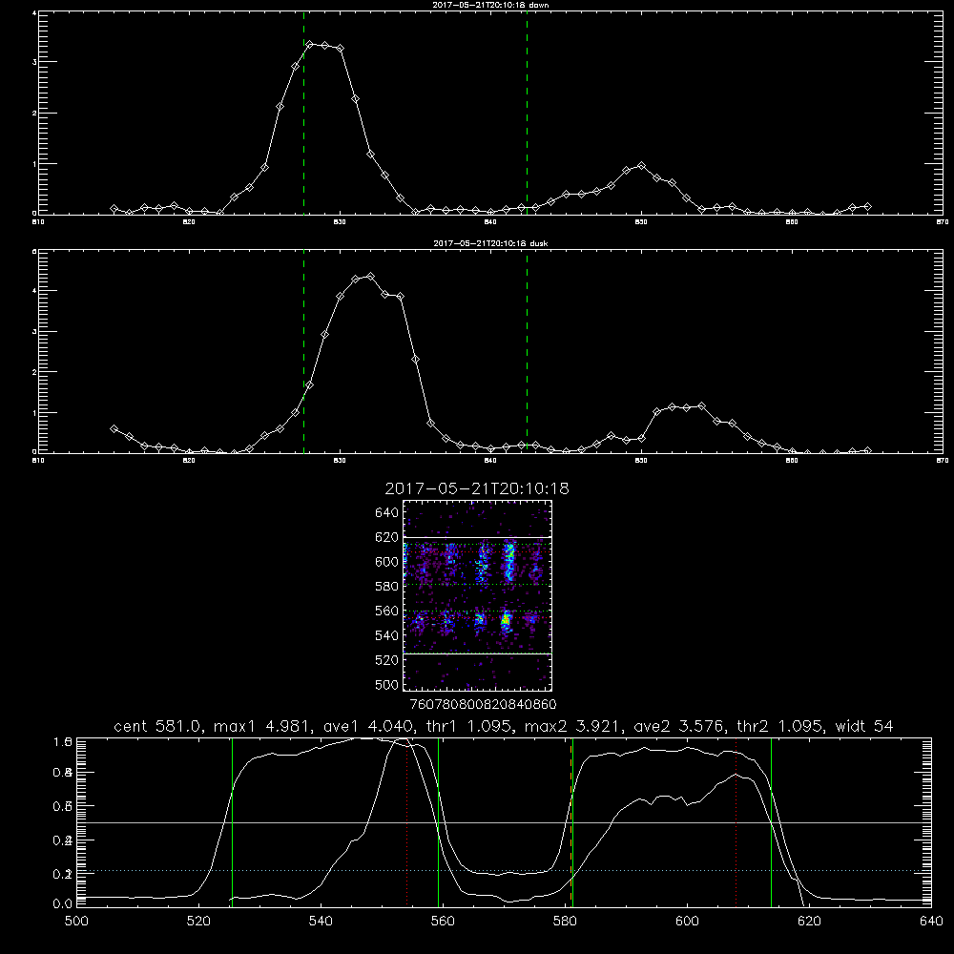The width and height of the screenshot is (954, 954).
Task: Click the 500 label on the bottom plot x-axis
Action: pos(76,922)
